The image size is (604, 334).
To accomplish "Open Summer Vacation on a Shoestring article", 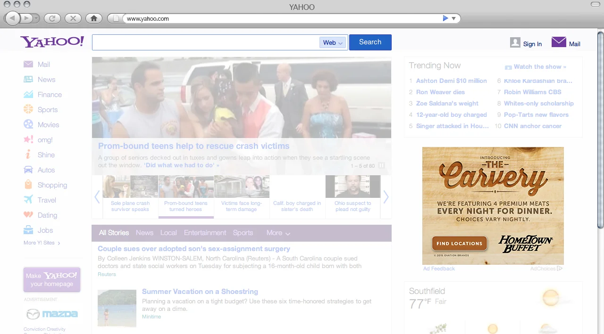I will point(200,292).
